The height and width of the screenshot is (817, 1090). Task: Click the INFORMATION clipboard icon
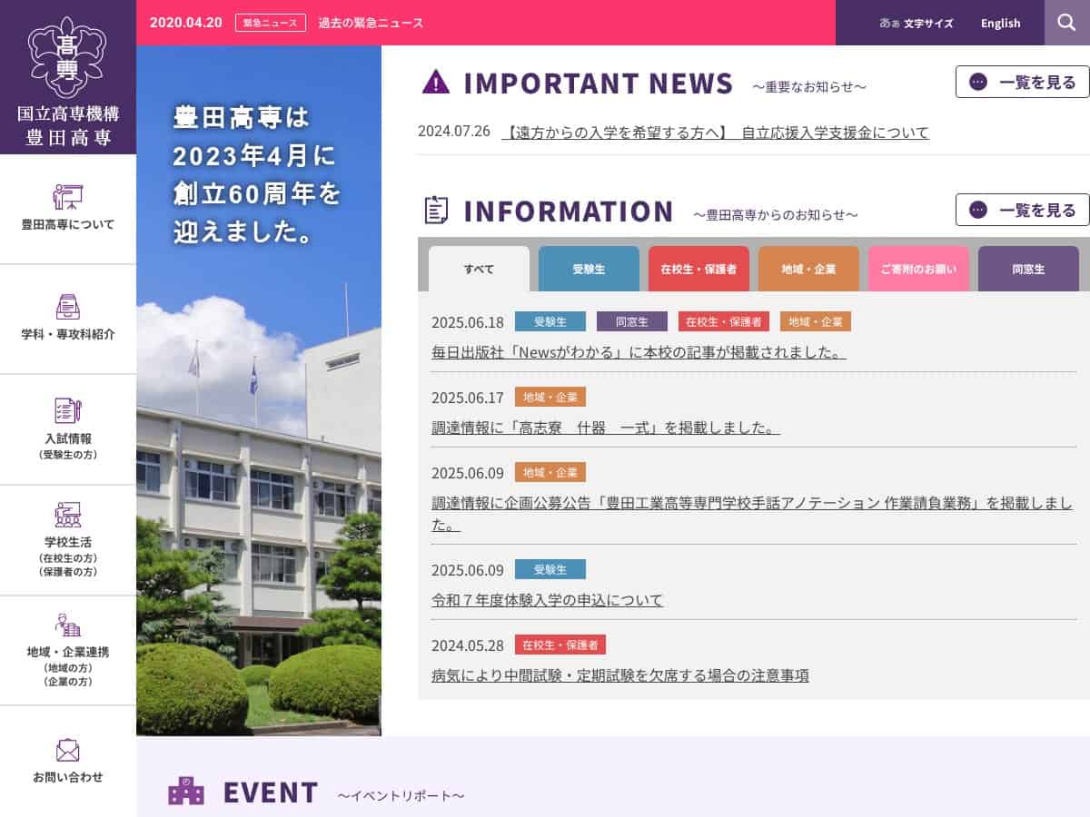(436, 210)
